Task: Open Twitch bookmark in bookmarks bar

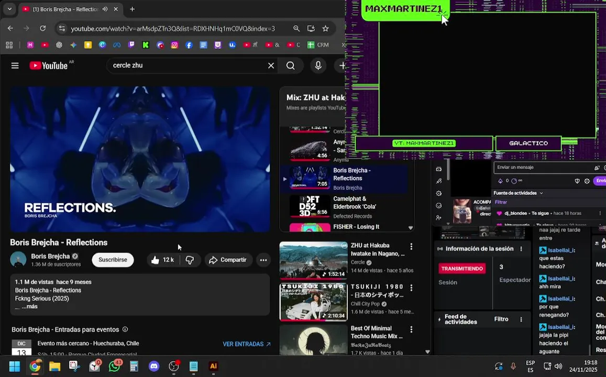Action: coord(131,45)
